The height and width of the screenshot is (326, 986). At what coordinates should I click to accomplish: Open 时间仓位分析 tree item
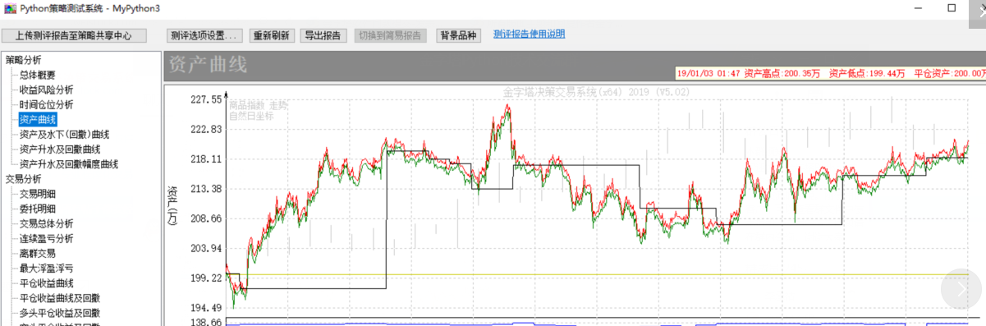point(46,104)
